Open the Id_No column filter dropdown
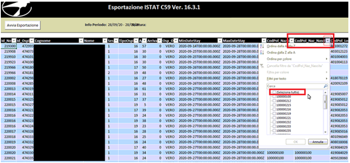 (14, 41)
